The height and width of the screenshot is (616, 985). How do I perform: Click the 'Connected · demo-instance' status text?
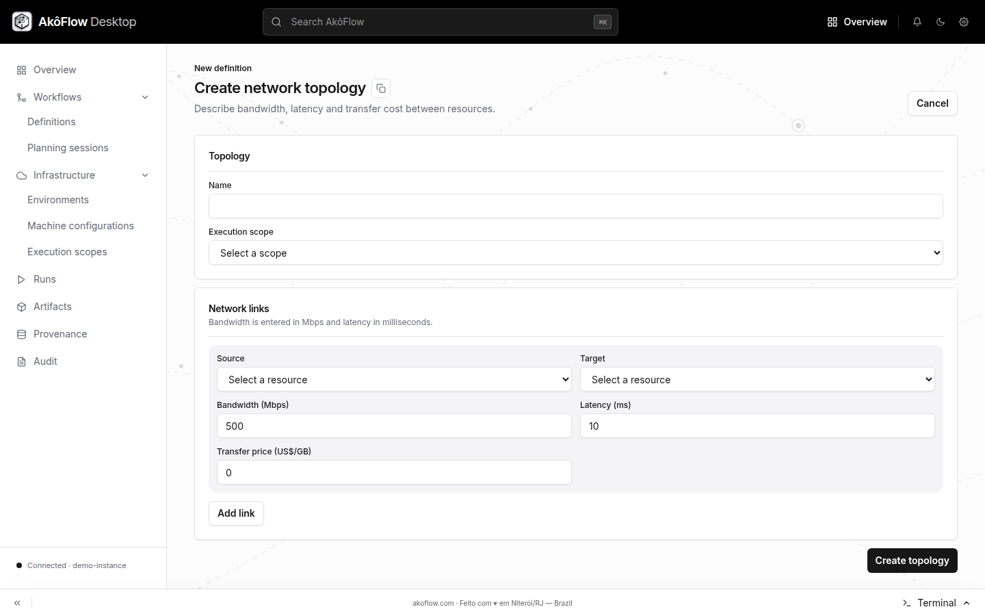77,565
